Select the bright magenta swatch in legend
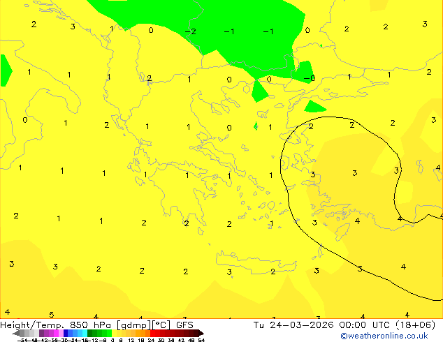 56,334
